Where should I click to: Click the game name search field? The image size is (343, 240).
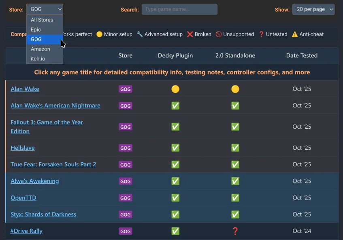pyautogui.click(x=179, y=9)
